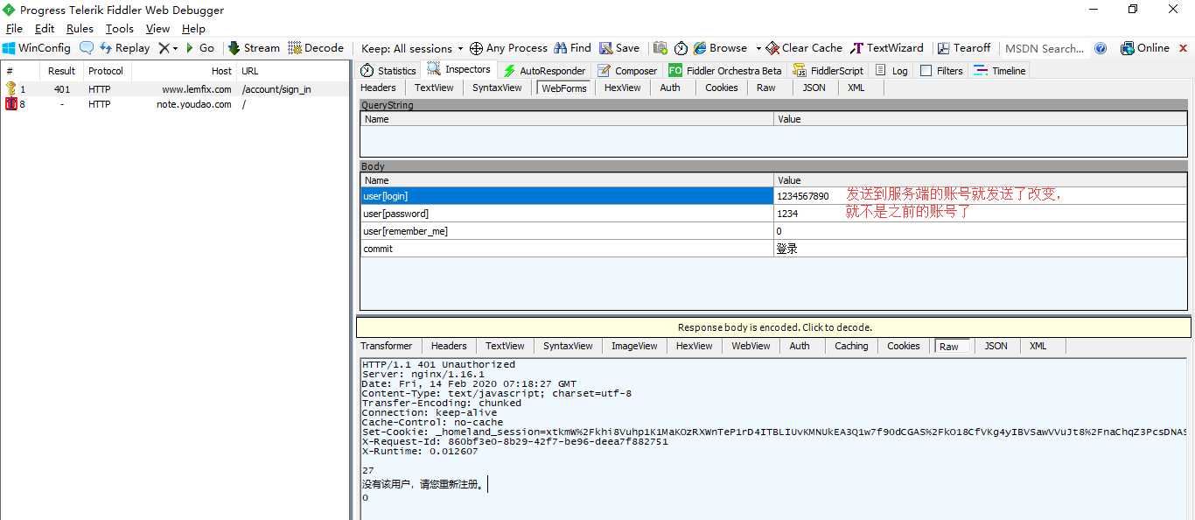Screen dimensions: 1195x520
Task: Tick the Filters tab checkbox
Action: click(x=926, y=71)
